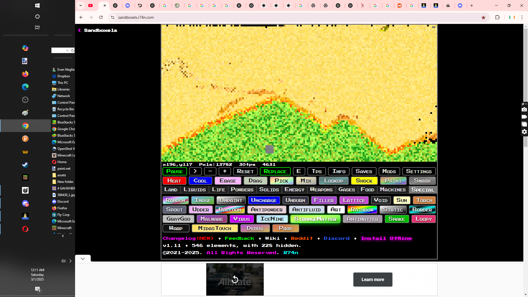Bookmark this page with the star icon
This screenshot has height=297, width=528.
(483, 18)
